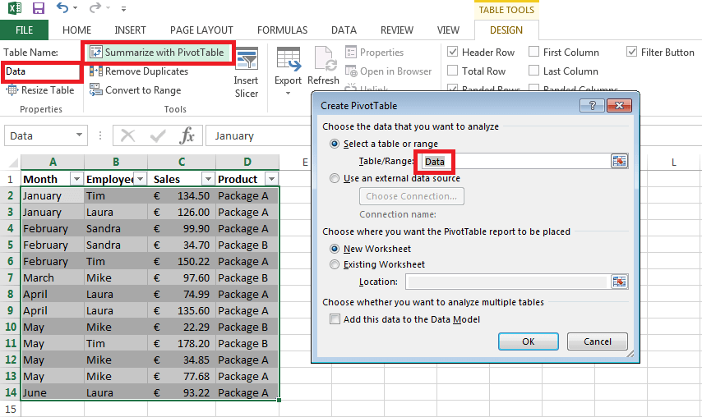
Task: Open the Name Box dropdown arrow
Action: (79, 135)
